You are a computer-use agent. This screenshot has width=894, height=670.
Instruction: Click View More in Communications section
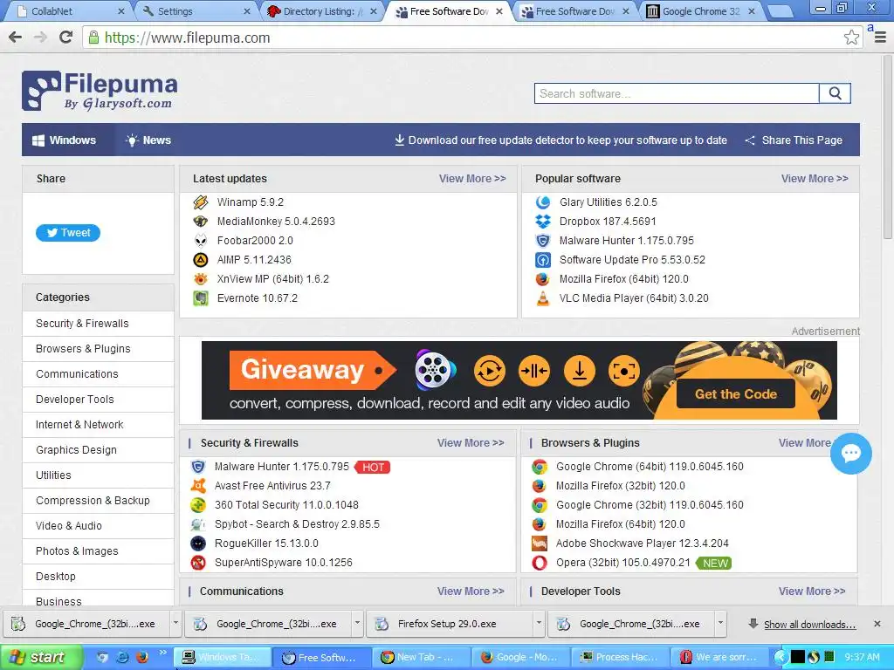coord(471,591)
